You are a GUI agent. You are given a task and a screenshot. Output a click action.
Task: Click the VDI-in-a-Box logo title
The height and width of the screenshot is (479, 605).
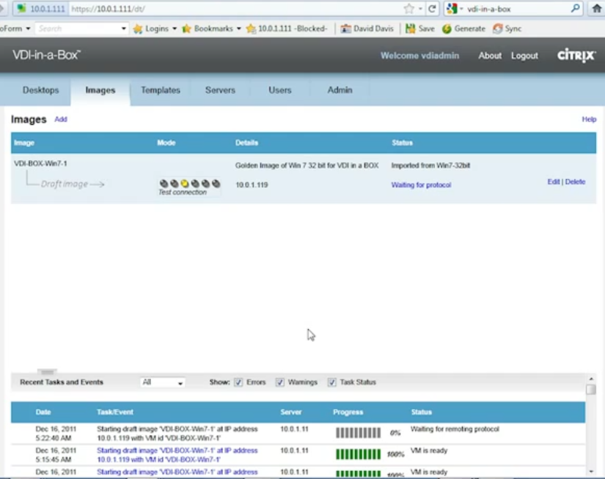[x=46, y=55]
